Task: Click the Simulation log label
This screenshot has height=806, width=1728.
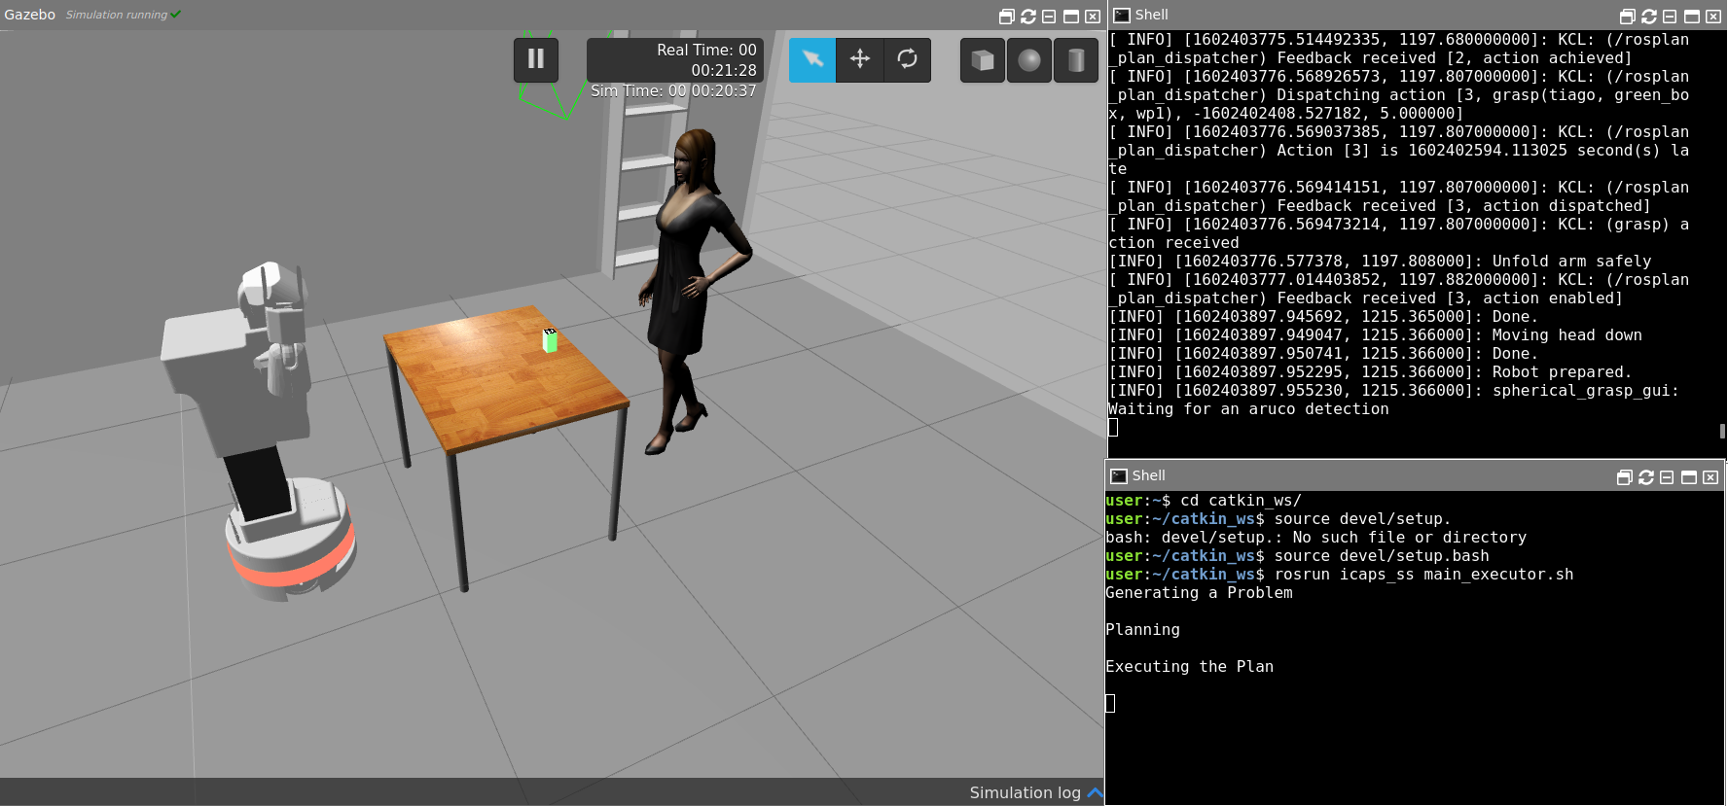Action: pos(1025,793)
